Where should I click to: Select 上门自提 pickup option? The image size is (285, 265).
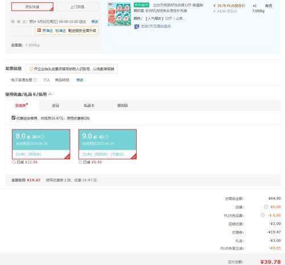78,7
